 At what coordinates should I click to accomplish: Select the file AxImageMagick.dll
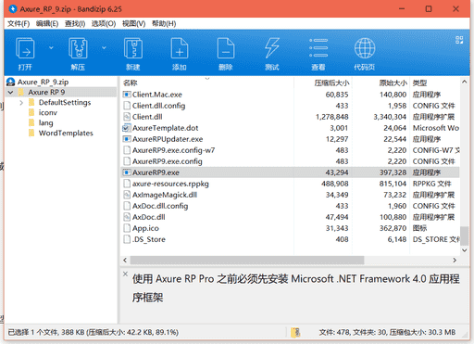[165, 195]
